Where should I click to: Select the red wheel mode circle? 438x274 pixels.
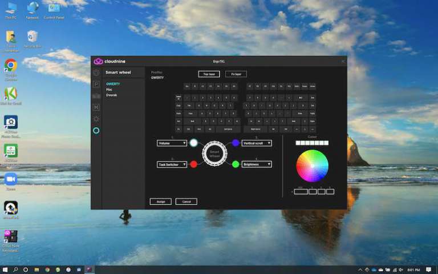point(193,164)
